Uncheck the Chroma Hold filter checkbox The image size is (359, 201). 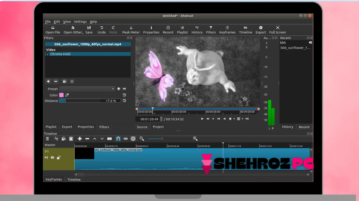pos(48,54)
